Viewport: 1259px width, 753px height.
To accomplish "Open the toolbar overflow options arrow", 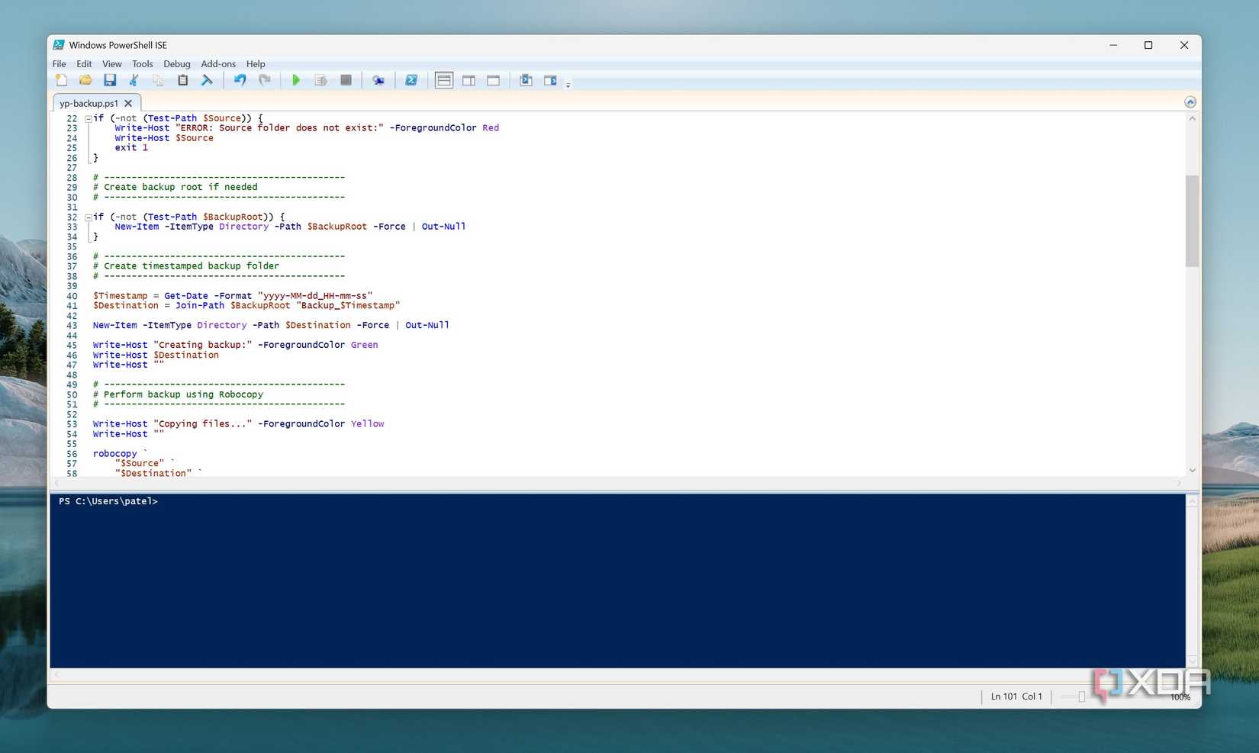I will (x=568, y=85).
